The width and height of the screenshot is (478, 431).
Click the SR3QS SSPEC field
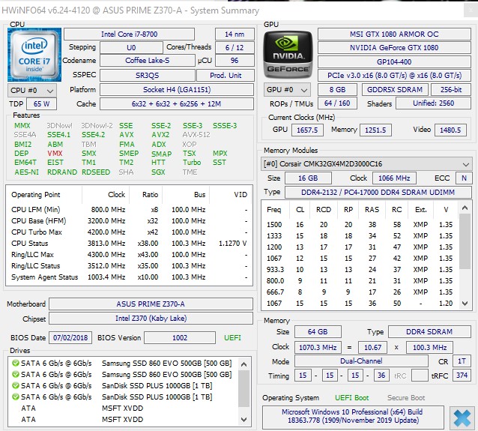coord(148,76)
